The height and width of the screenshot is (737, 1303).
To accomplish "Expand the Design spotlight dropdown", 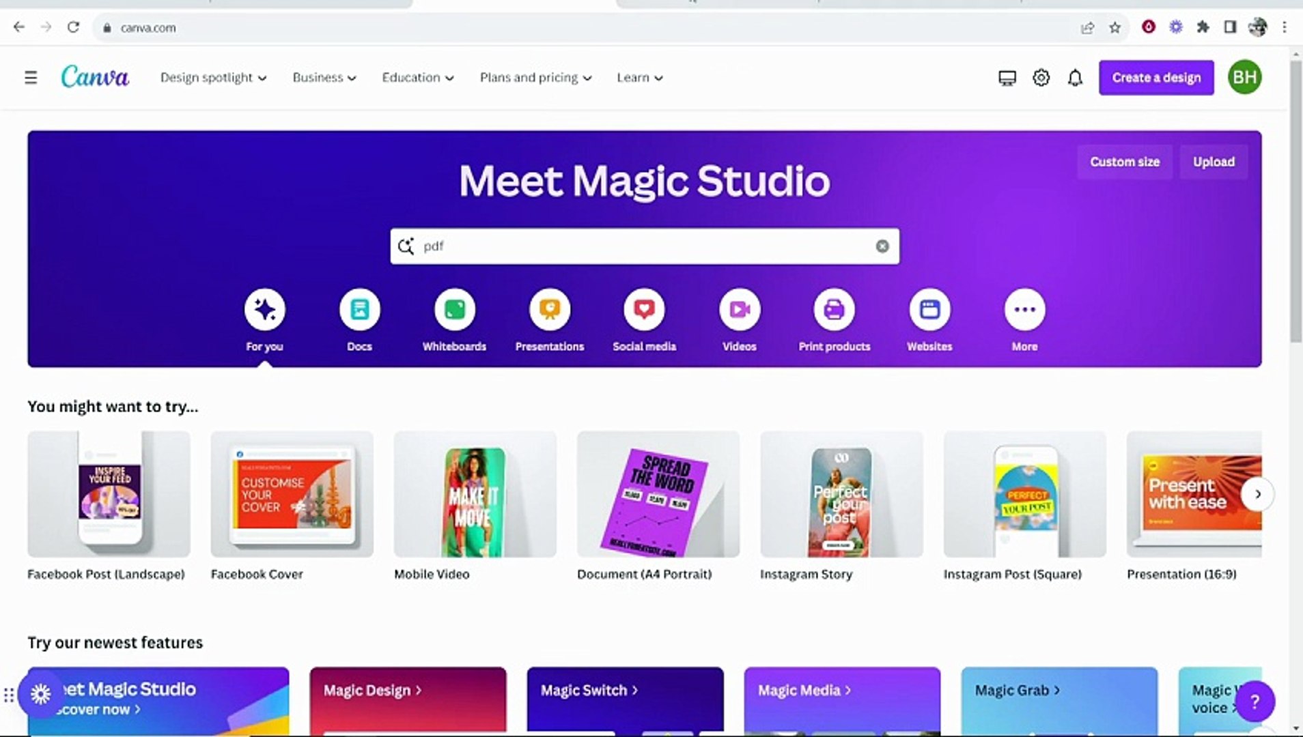I will point(213,77).
